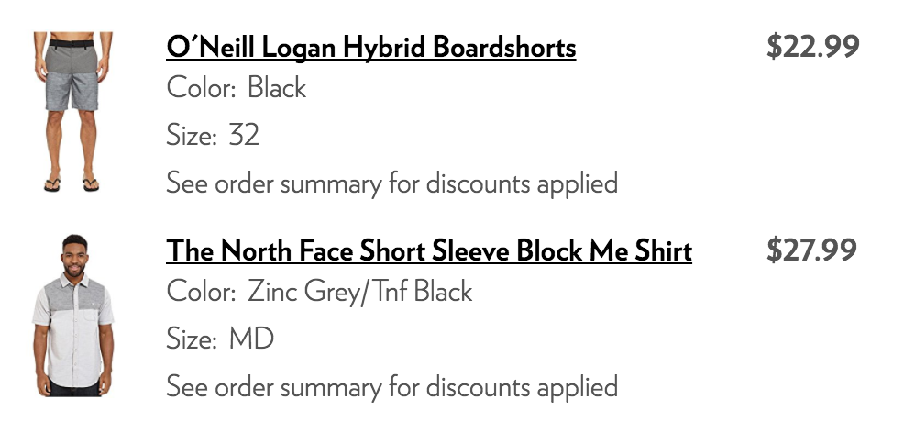Open the O'Neill Logan Hybrid Boardshorts link
The image size is (904, 444).
click(370, 46)
